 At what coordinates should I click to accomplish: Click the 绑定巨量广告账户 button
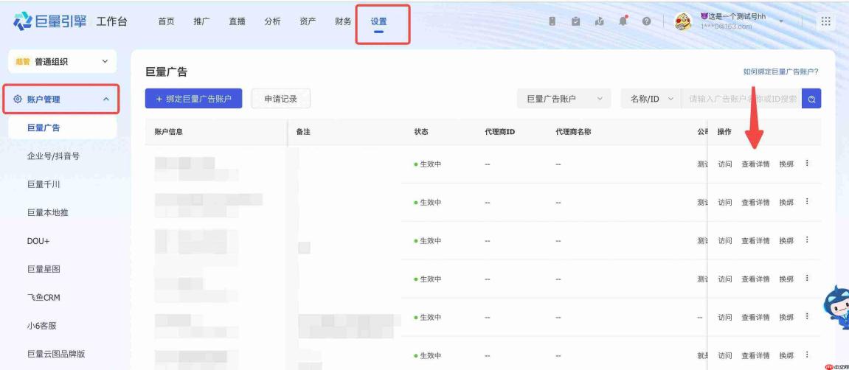(193, 99)
